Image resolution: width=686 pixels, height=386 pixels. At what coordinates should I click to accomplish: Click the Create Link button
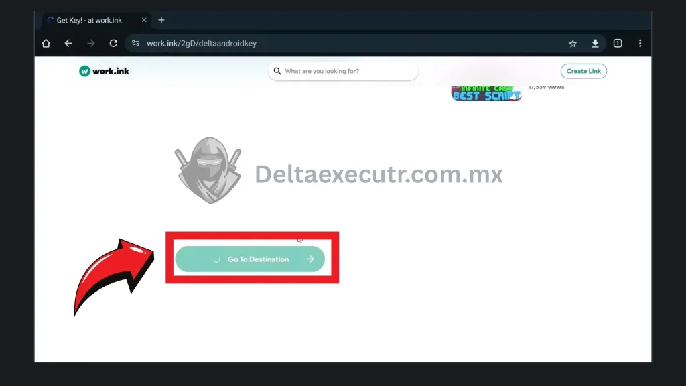click(584, 71)
